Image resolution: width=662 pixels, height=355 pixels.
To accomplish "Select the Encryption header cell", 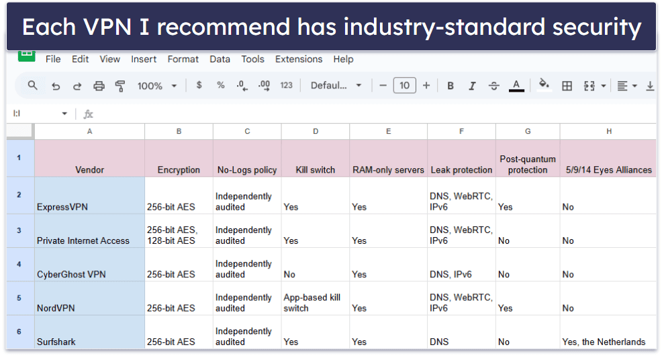I will point(179,158).
